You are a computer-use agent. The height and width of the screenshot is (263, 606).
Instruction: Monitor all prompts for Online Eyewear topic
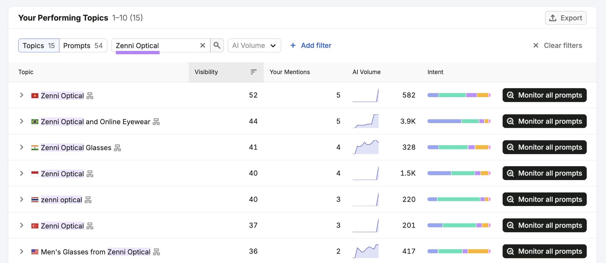tap(544, 121)
